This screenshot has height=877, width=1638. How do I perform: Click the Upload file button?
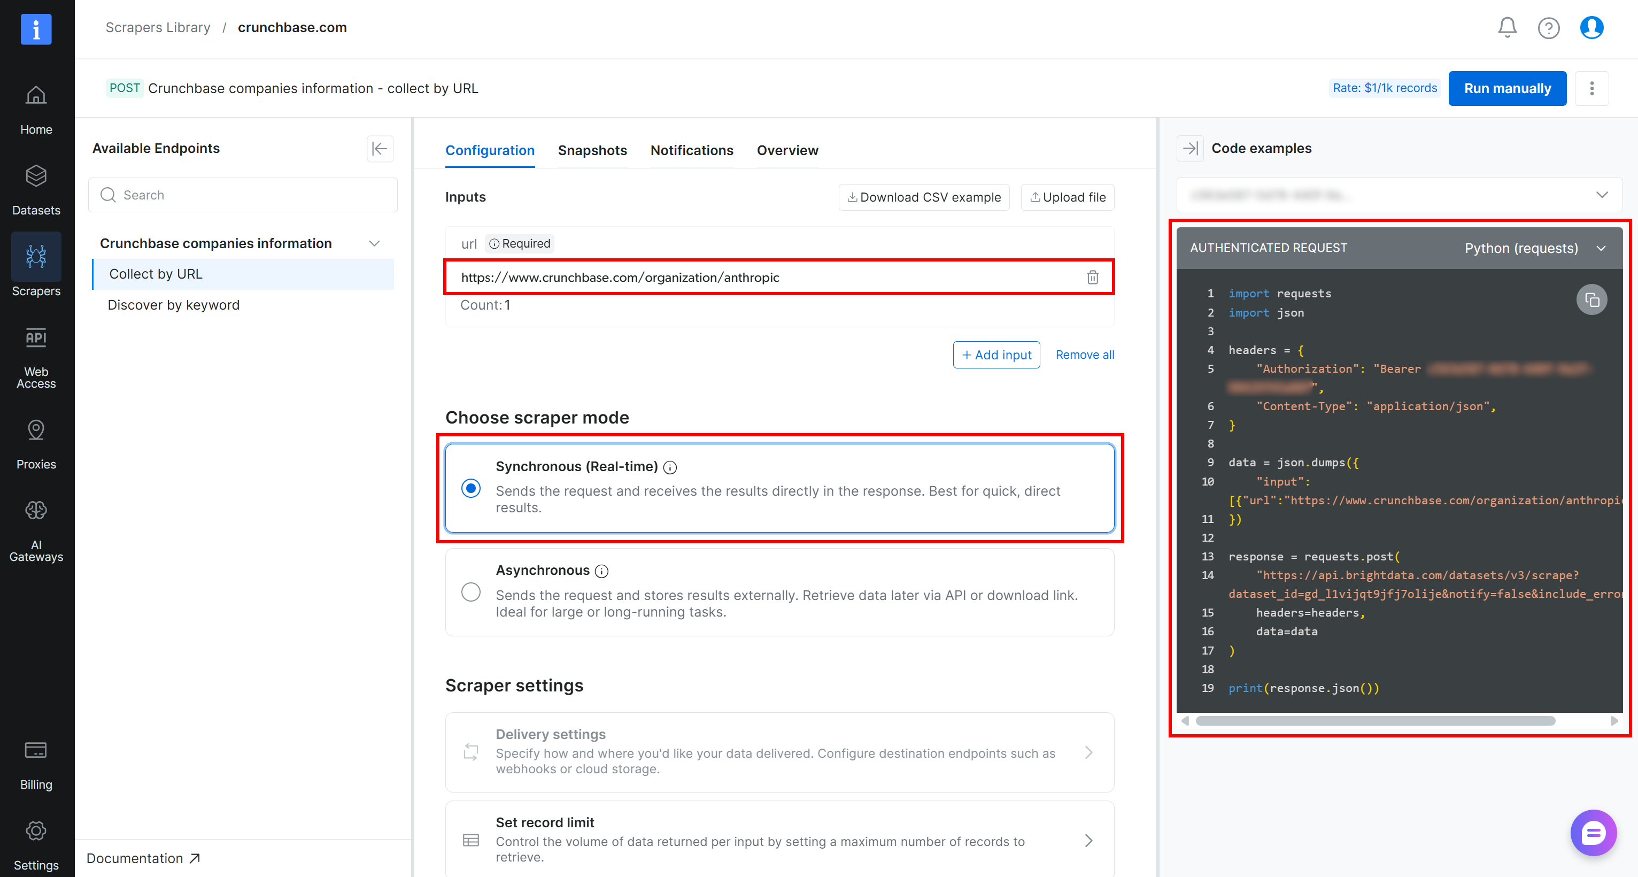(1068, 197)
